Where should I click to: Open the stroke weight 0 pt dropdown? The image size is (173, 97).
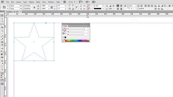[103, 6]
